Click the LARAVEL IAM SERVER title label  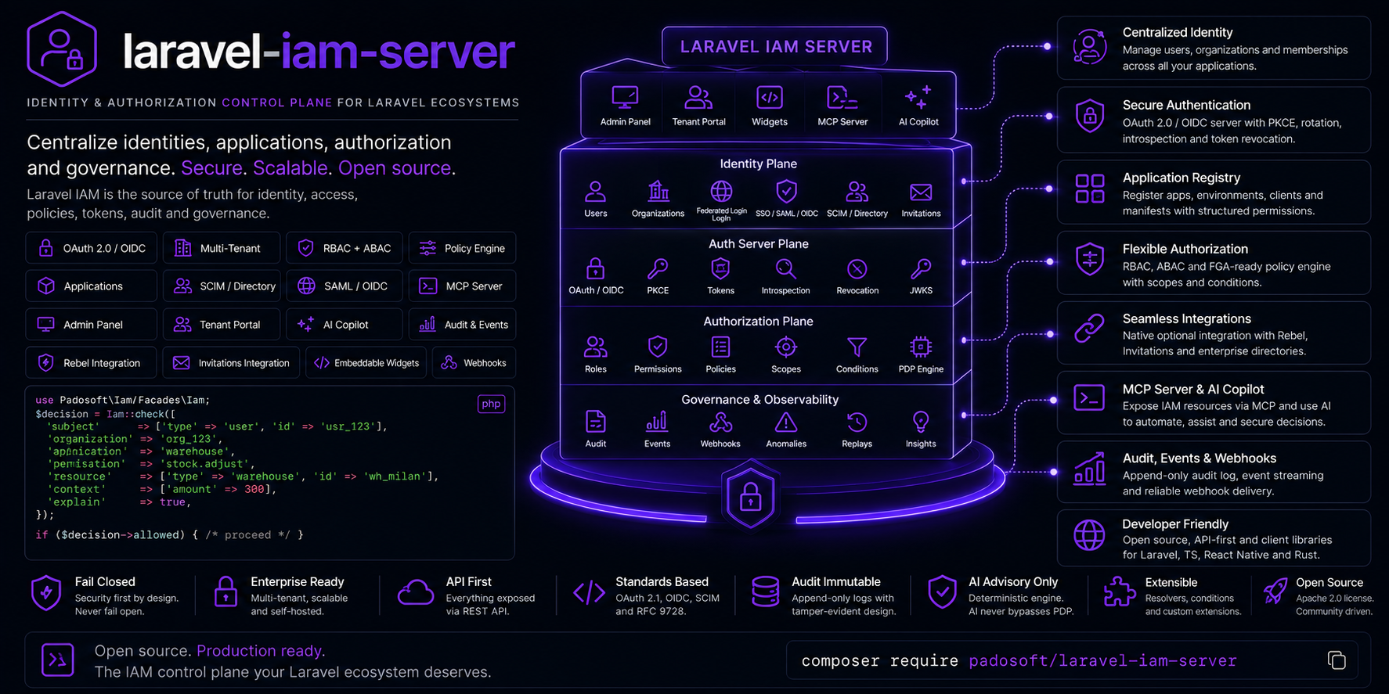tap(776, 47)
